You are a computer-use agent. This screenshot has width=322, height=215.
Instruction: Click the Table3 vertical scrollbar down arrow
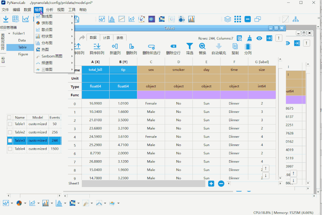point(280,178)
